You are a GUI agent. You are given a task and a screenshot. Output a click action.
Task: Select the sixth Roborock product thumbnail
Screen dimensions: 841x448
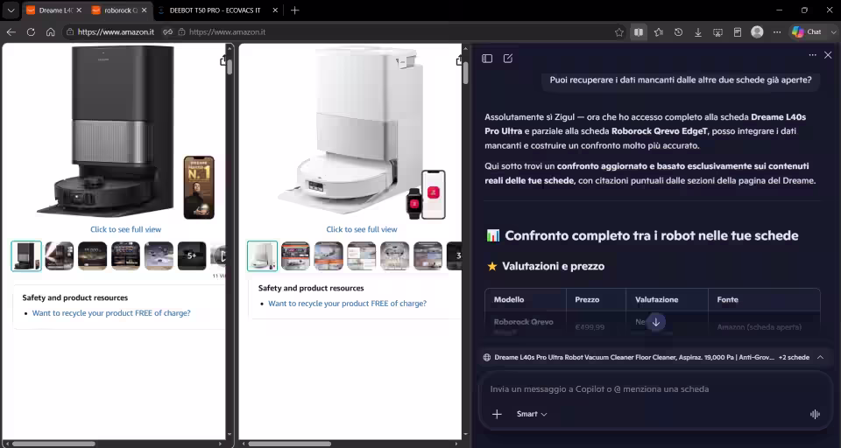point(428,256)
